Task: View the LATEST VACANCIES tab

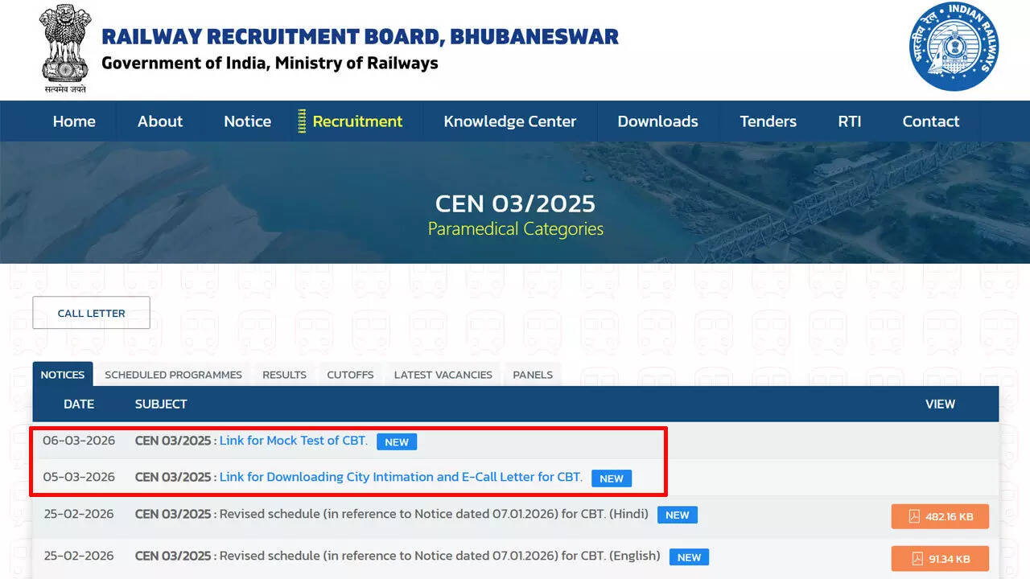Action: (x=443, y=374)
